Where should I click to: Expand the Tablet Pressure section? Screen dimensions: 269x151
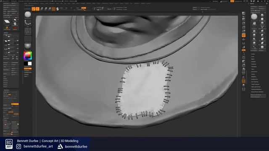255,84
